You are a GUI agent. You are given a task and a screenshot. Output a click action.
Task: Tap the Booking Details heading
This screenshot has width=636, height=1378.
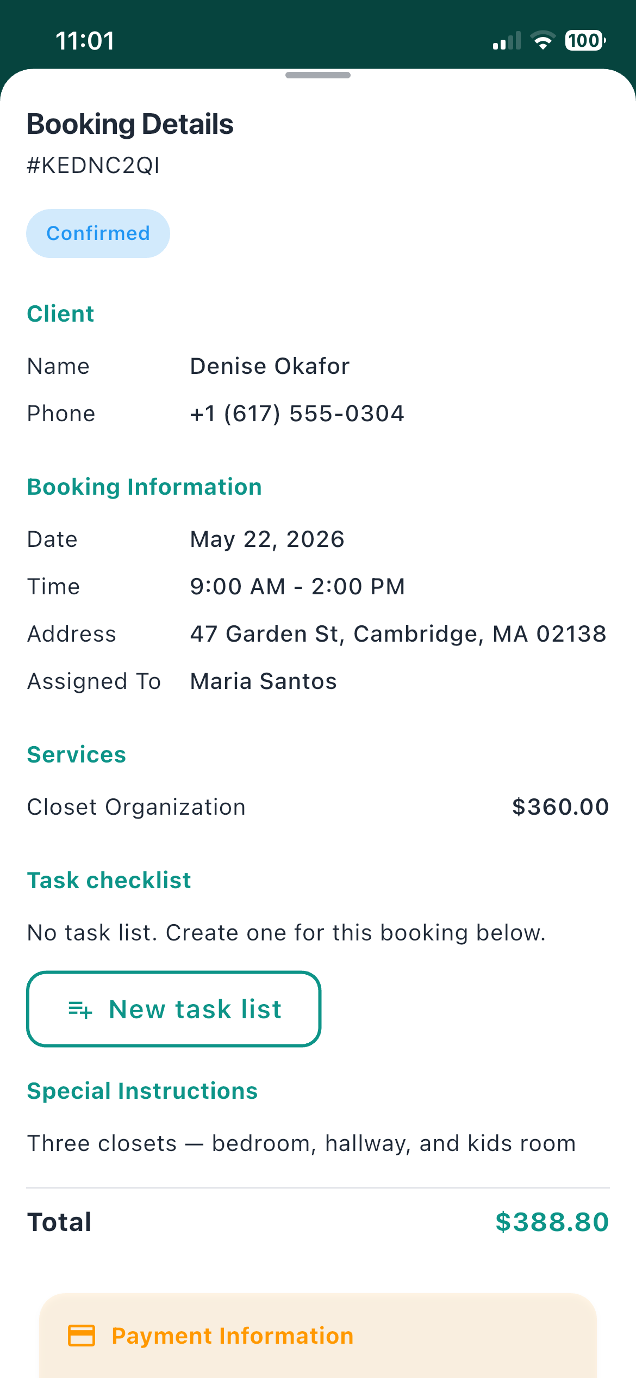pos(130,124)
